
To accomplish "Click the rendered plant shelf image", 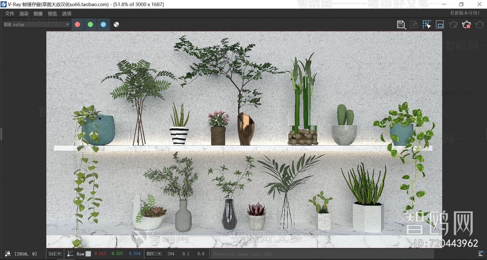I will click(x=244, y=140).
